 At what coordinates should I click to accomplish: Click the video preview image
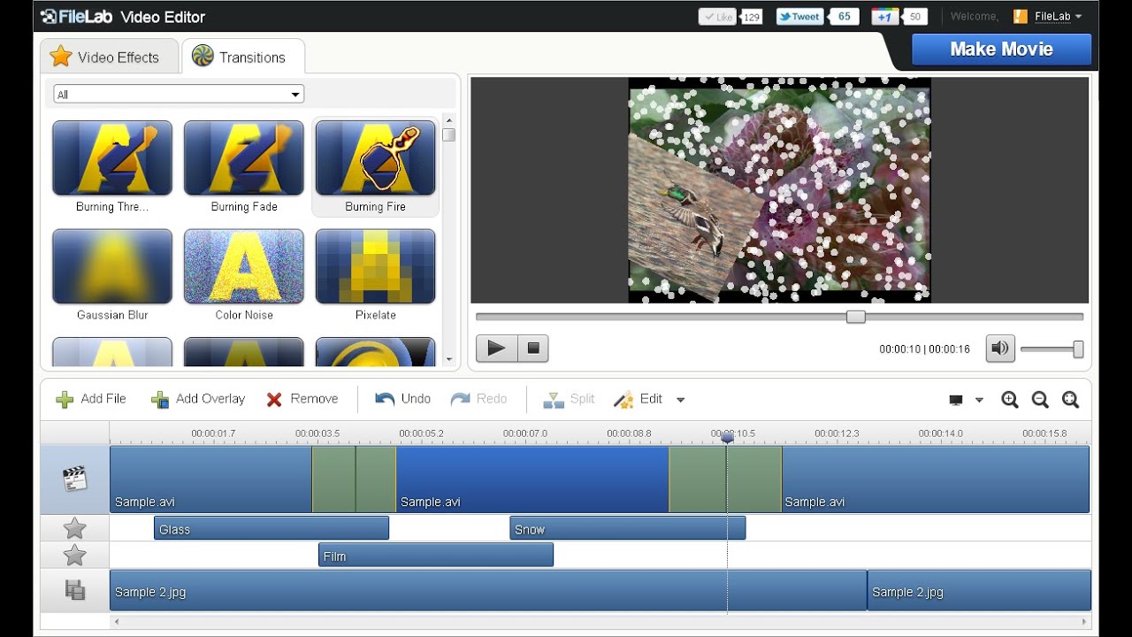[779, 190]
